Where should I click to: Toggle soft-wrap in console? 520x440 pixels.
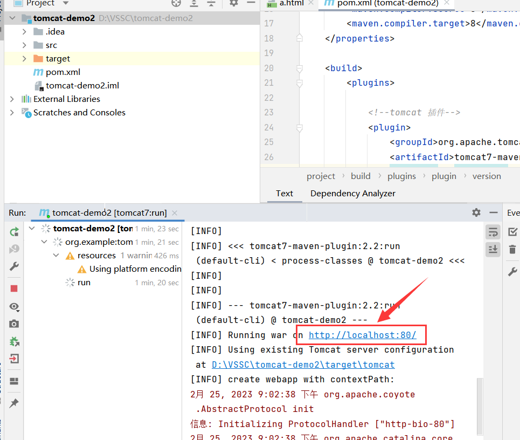coord(493,232)
